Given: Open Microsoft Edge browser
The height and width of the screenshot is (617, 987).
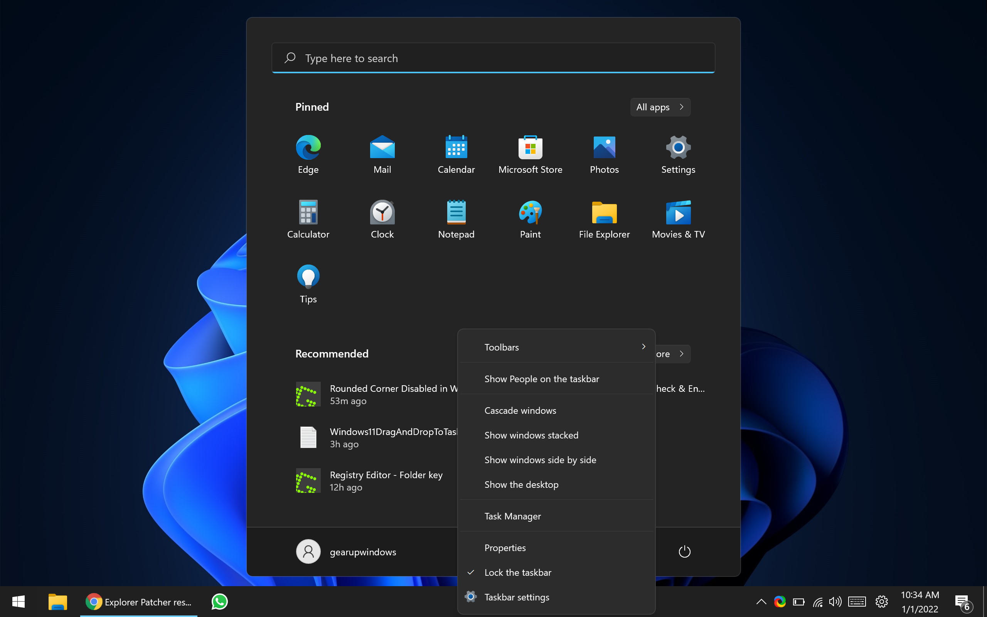Looking at the screenshot, I should tap(308, 147).
